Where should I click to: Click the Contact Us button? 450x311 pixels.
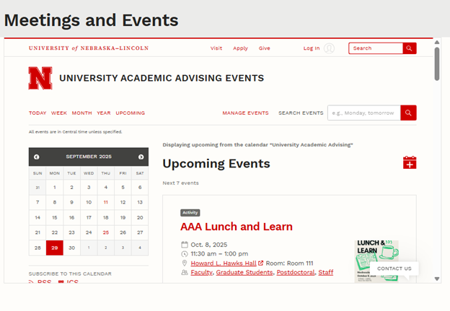coord(394,268)
